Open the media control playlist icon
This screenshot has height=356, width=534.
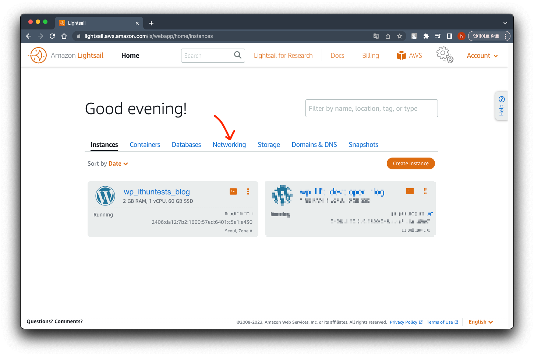438,36
